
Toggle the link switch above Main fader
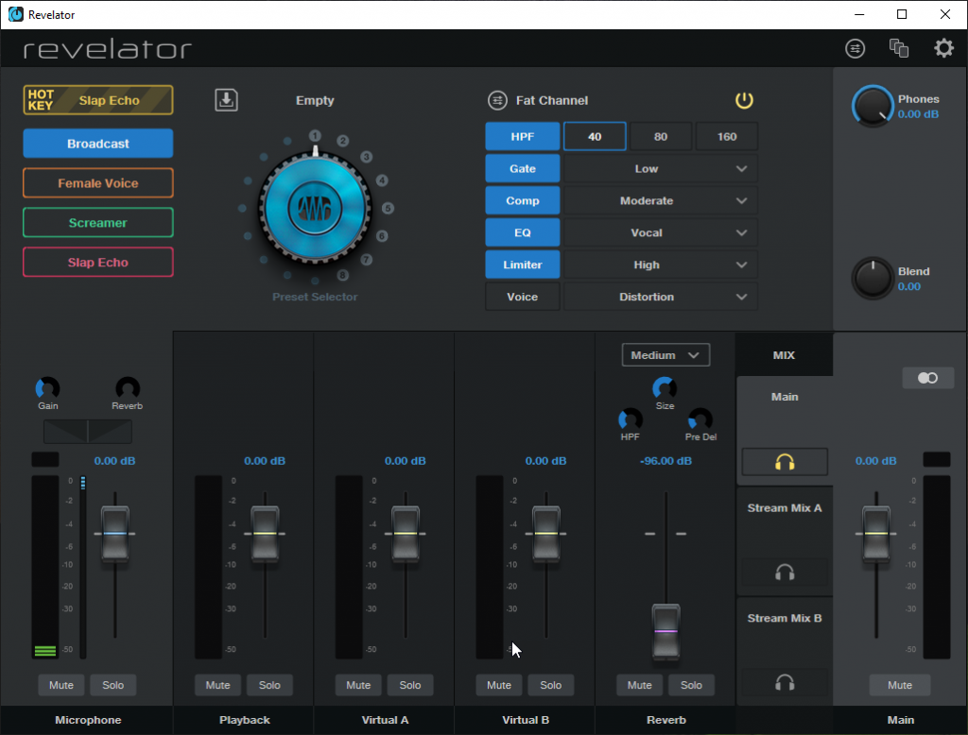927,378
